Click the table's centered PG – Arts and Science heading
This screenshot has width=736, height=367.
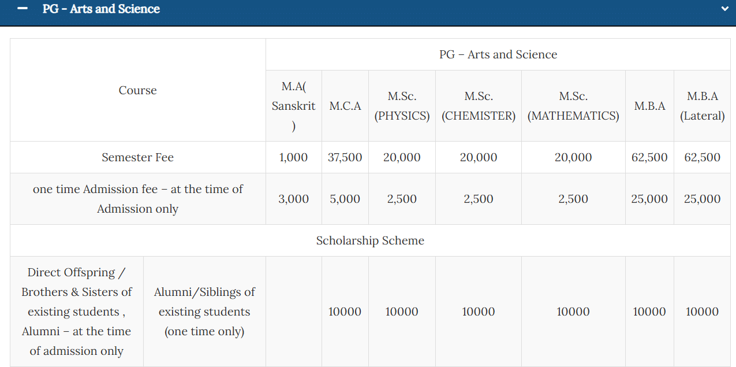point(498,54)
